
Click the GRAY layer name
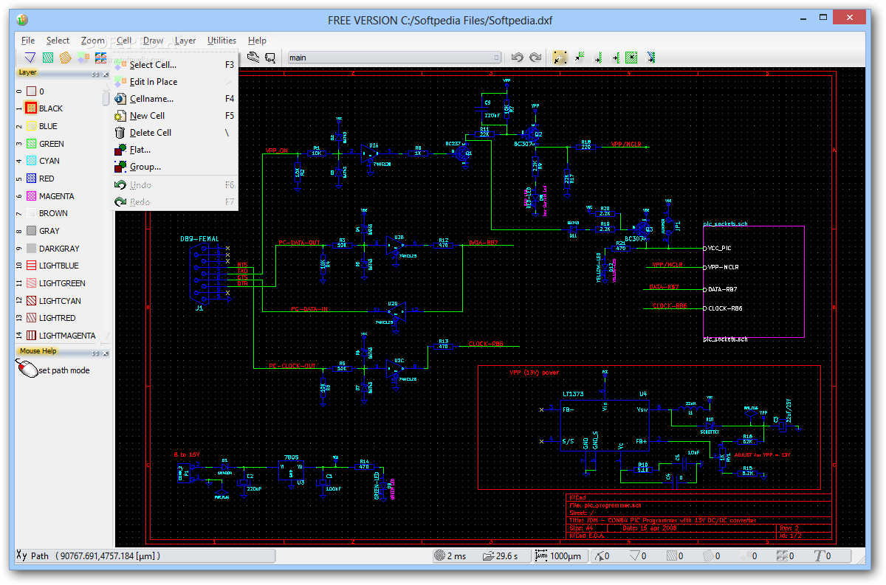click(x=49, y=231)
